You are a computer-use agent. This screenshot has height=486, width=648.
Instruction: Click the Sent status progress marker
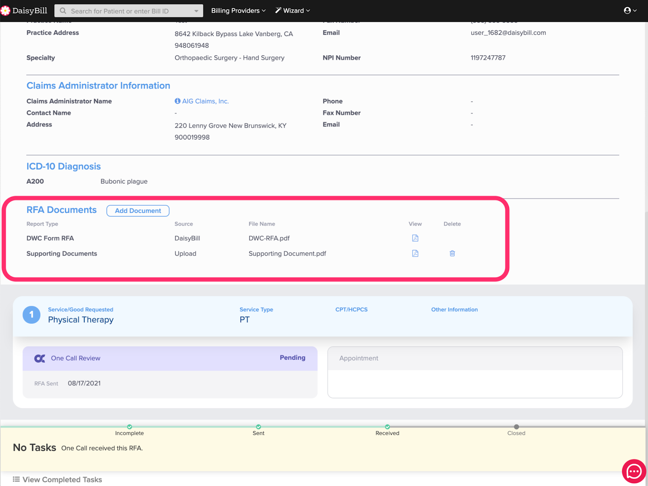(x=258, y=427)
